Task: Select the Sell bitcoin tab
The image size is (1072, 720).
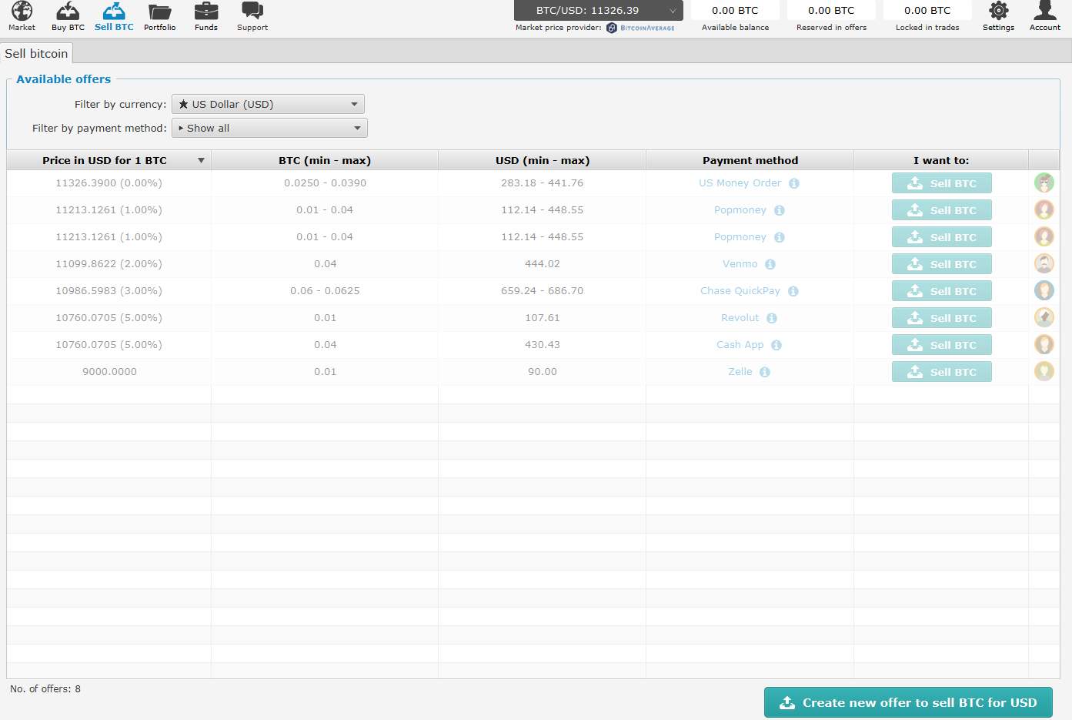Action: tap(36, 53)
